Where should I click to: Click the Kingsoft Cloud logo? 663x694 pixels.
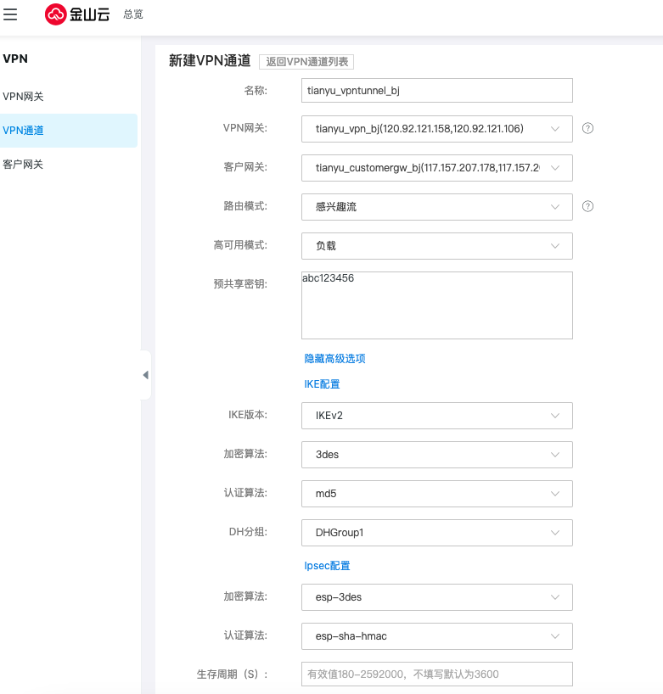77,14
